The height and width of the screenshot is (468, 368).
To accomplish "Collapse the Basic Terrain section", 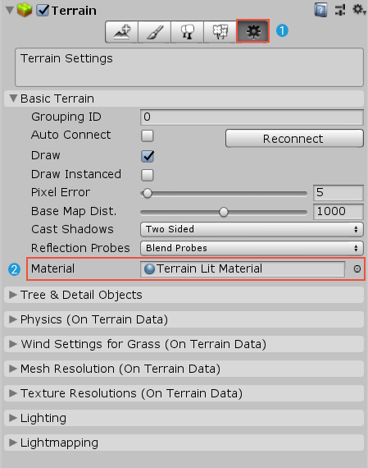I will pos(184,99).
